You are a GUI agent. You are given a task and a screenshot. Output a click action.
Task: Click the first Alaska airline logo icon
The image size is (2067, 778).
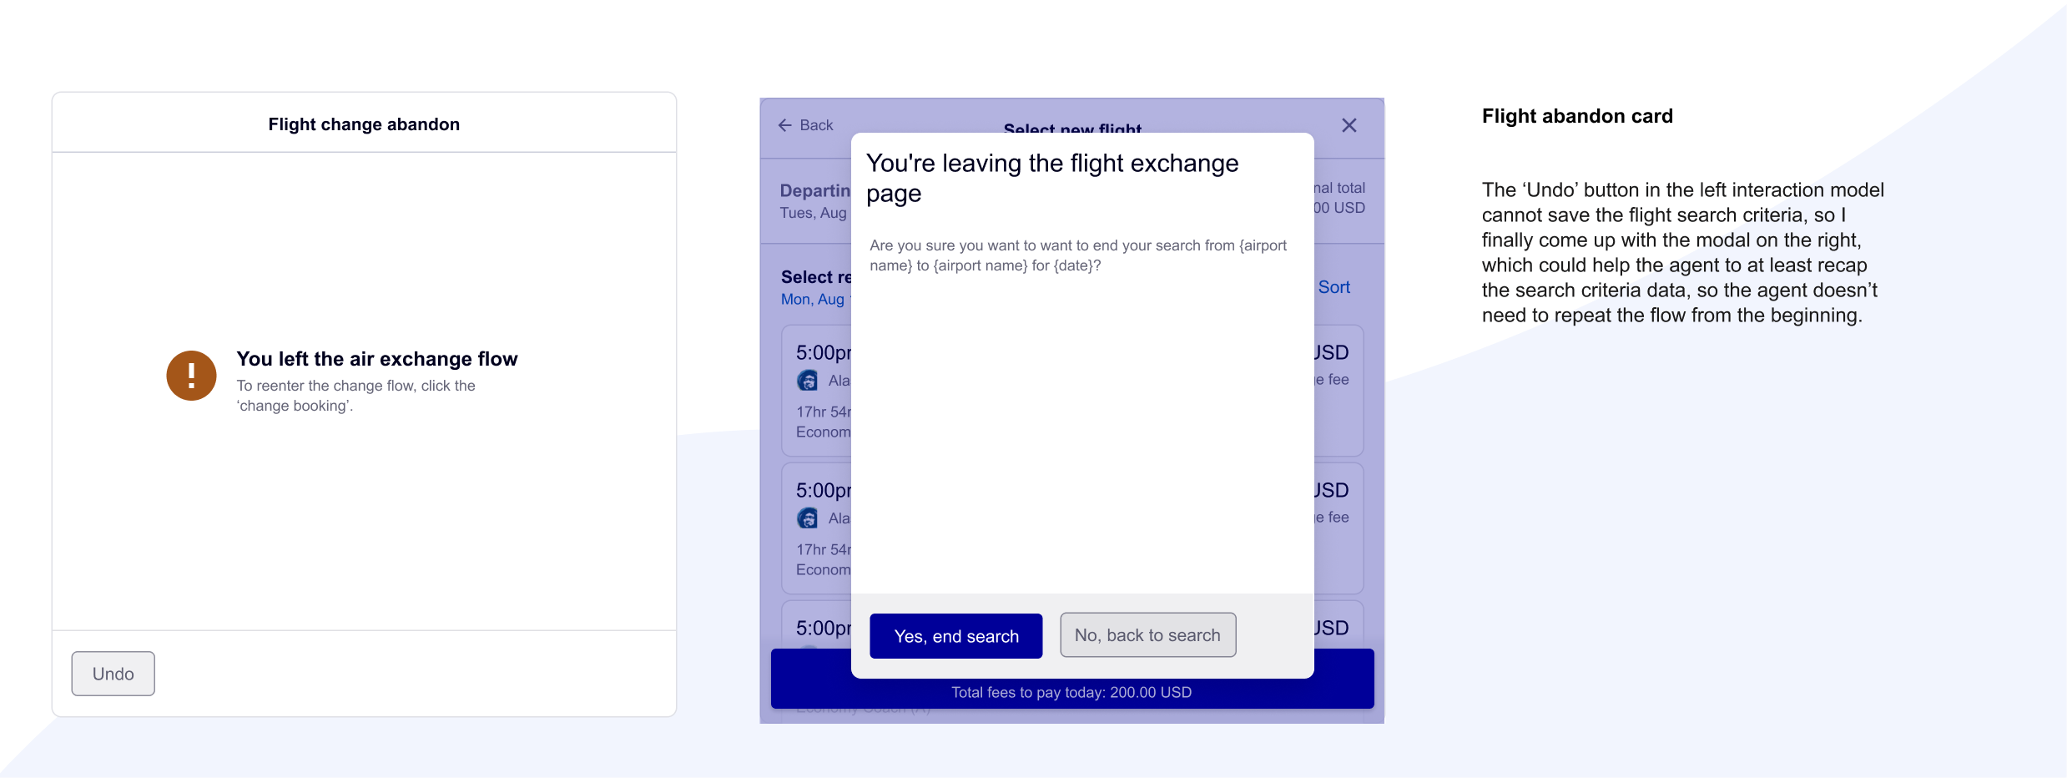tap(807, 381)
